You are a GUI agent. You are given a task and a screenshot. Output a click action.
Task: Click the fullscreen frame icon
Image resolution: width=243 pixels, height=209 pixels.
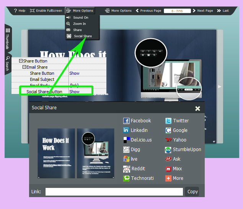pos(32,11)
